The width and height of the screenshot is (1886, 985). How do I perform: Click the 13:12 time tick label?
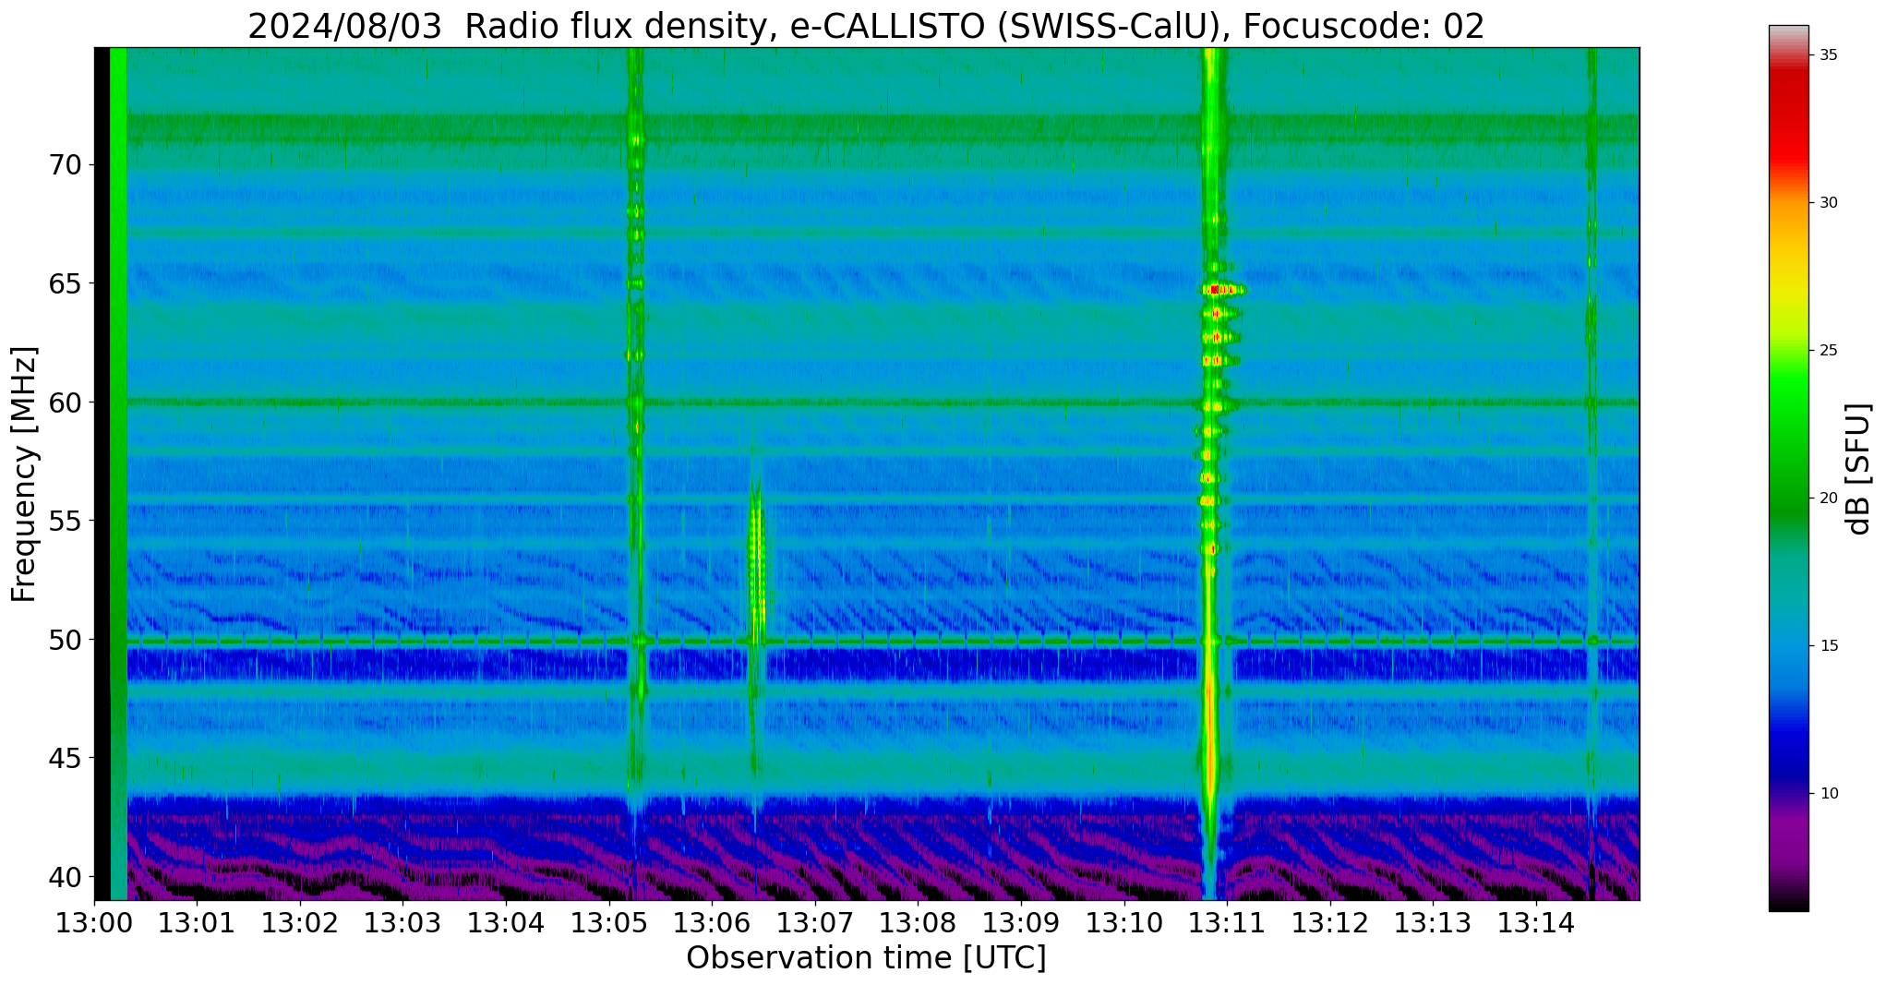point(1329,923)
